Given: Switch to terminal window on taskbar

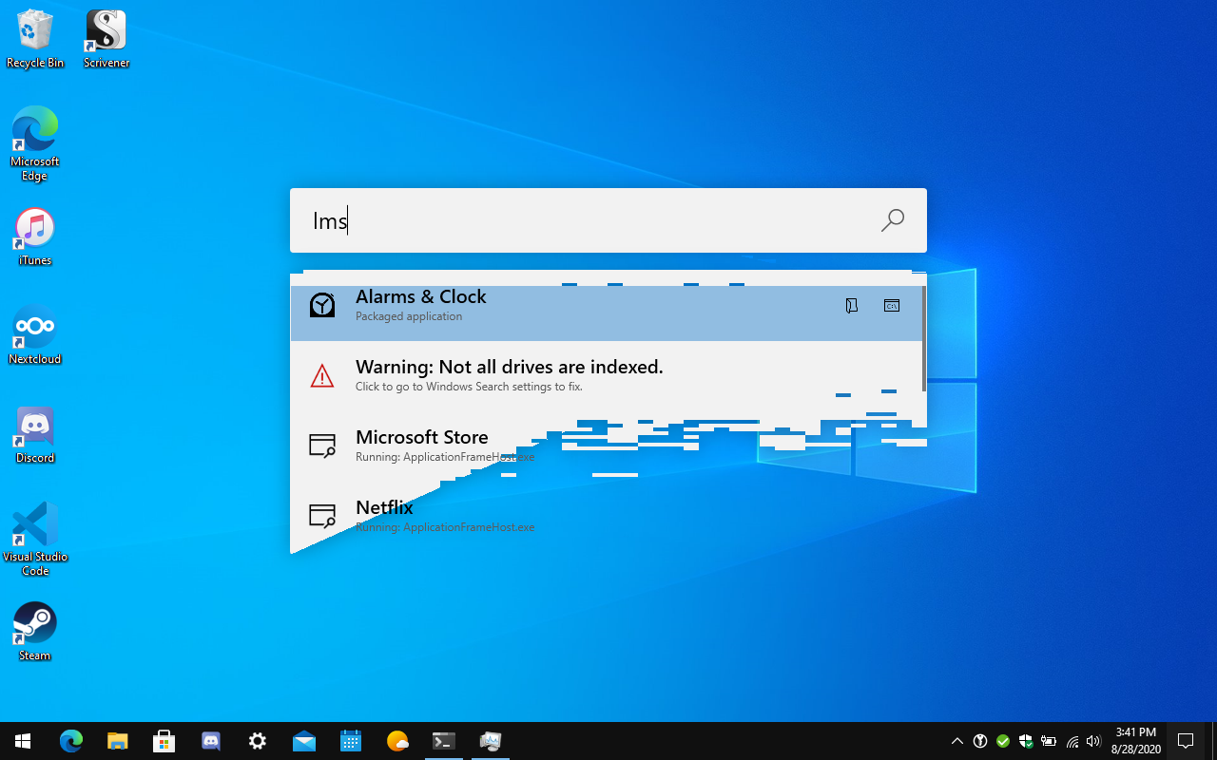Looking at the screenshot, I should pos(444,741).
